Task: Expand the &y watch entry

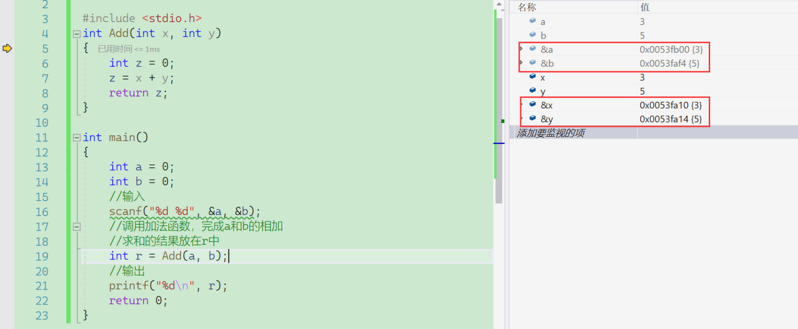Action: 522,118
